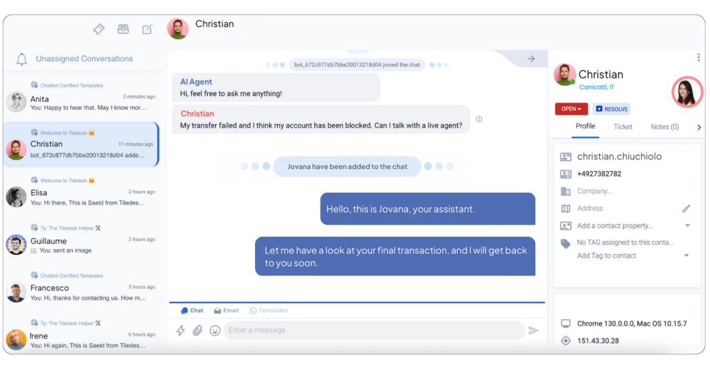
Task: Open Francesco's conversation
Action: 80,288
